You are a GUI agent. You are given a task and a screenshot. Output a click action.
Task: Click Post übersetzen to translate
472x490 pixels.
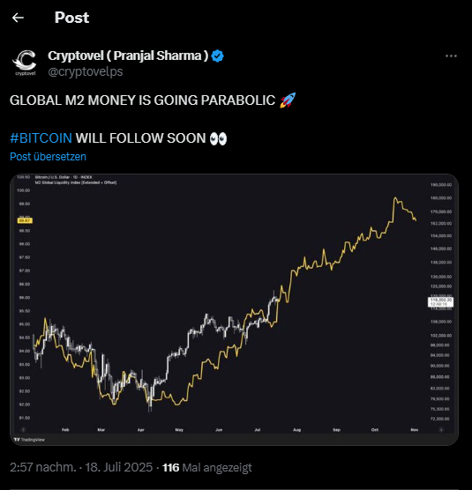pos(49,157)
